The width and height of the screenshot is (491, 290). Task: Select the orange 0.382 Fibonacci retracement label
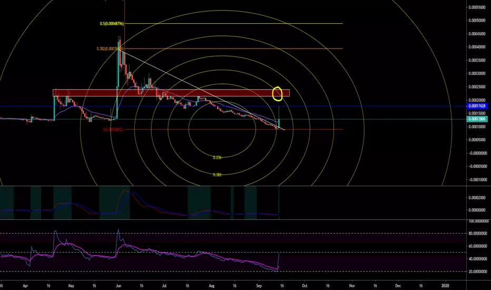click(110, 49)
